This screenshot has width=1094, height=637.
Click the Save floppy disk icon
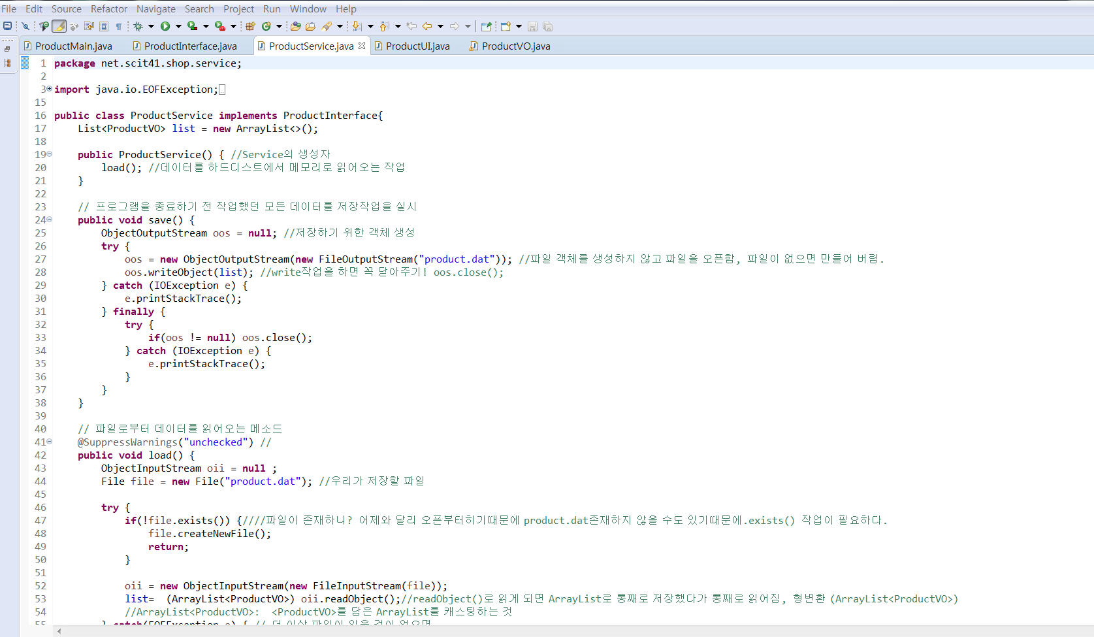click(x=532, y=26)
